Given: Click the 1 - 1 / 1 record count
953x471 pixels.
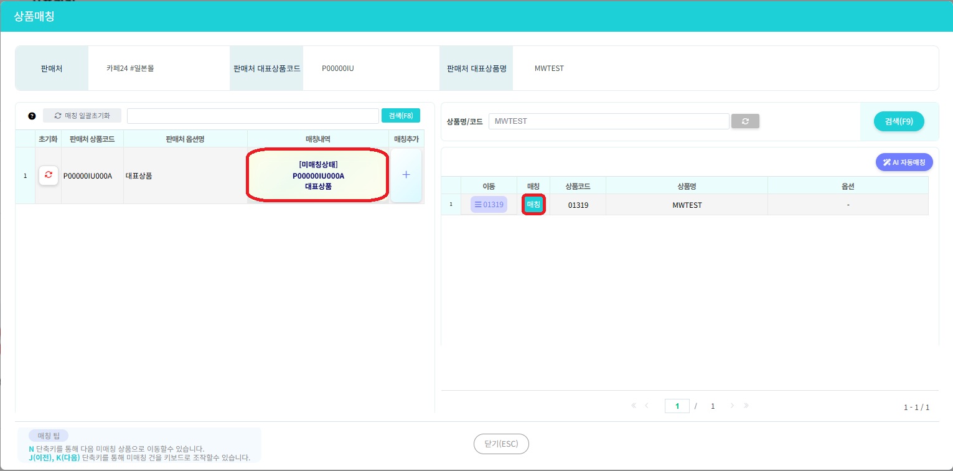Looking at the screenshot, I should tap(916, 408).
